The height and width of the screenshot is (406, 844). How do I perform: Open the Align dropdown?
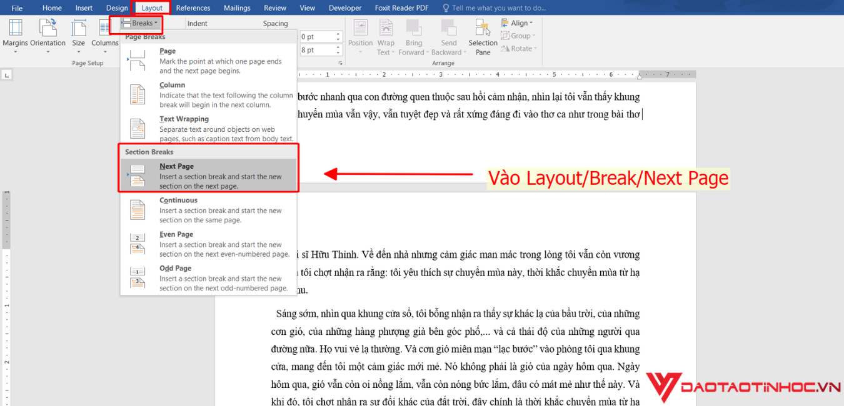pos(518,23)
